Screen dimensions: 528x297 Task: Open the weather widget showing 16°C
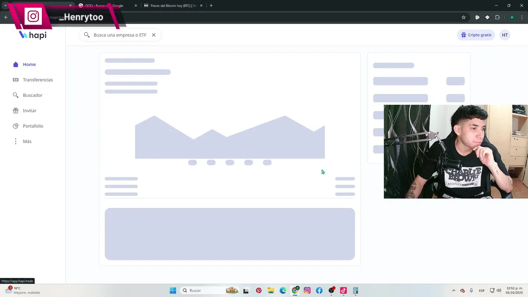click(x=23, y=290)
